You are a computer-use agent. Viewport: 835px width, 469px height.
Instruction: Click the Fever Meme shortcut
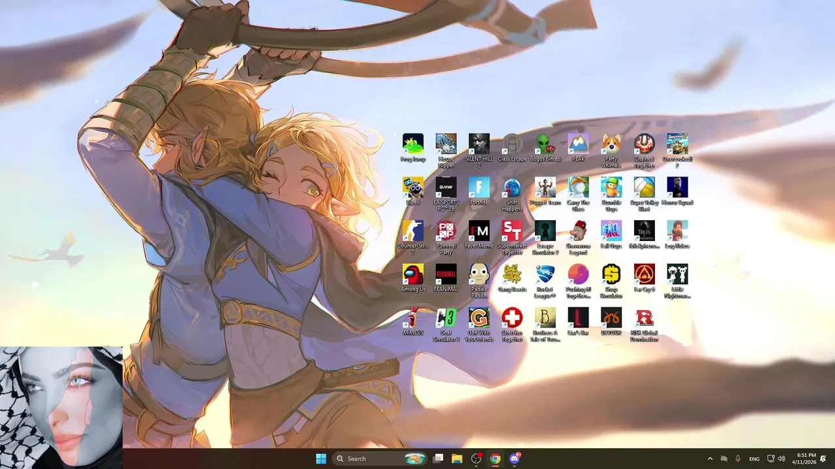(x=479, y=235)
